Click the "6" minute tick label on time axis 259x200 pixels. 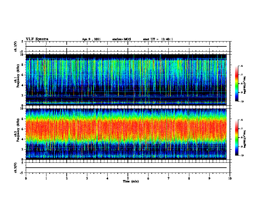pos(148,178)
